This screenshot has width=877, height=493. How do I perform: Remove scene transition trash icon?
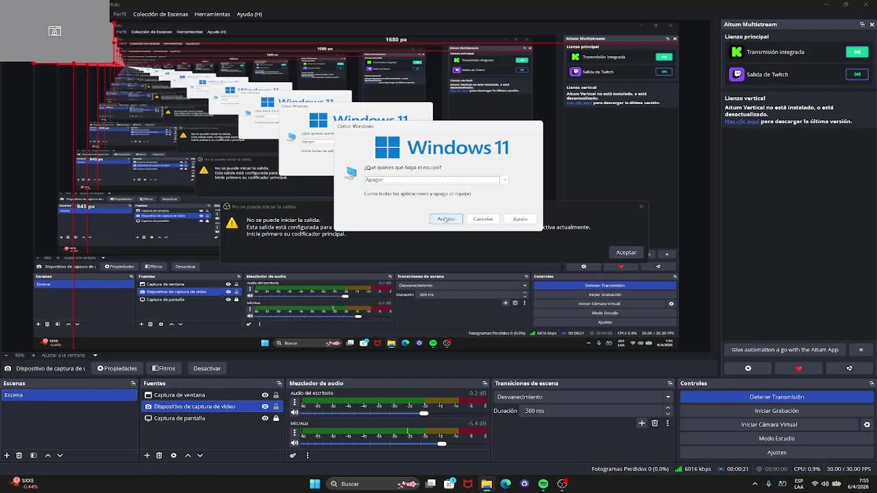click(x=655, y=423)
